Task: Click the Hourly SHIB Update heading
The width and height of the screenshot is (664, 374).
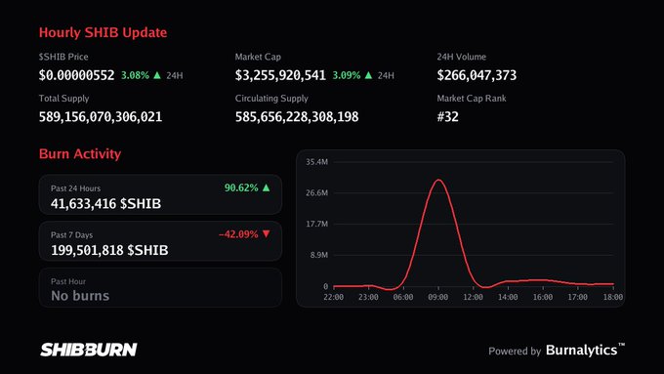Action: (103, 32)
